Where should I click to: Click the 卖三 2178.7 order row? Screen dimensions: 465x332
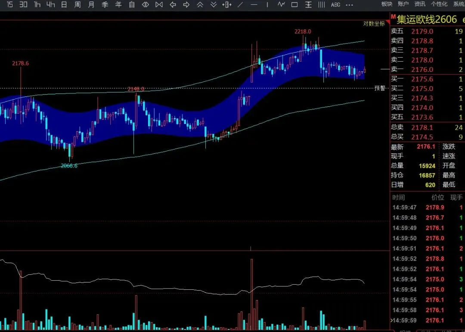pyautogui.click(x=427, y=50)
